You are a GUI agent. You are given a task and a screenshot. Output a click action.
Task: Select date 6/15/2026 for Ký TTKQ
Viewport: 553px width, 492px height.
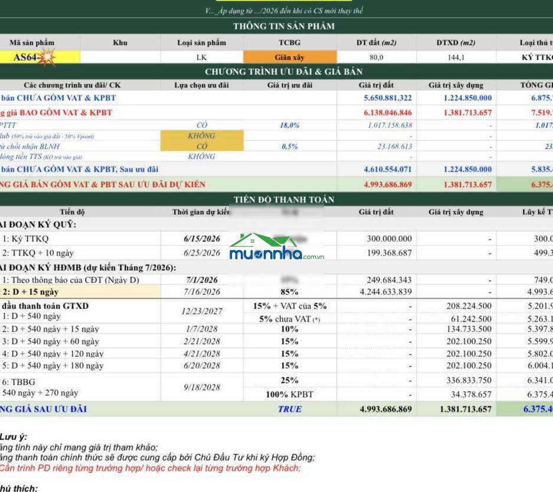pos(202,238)
